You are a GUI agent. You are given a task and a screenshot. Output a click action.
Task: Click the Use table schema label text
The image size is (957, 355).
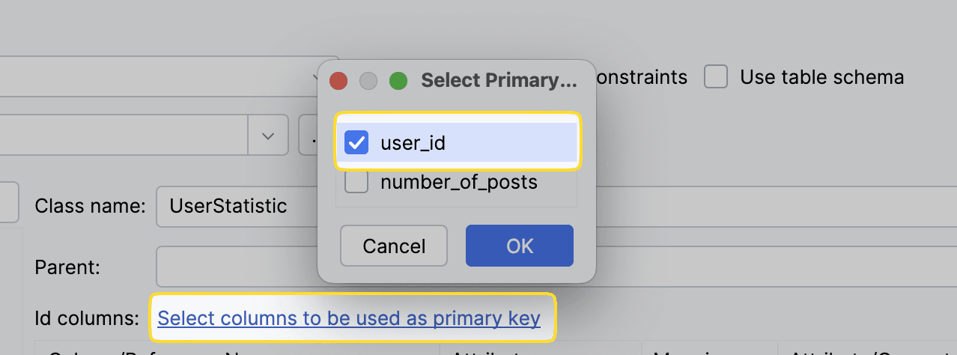click(821, 76)
